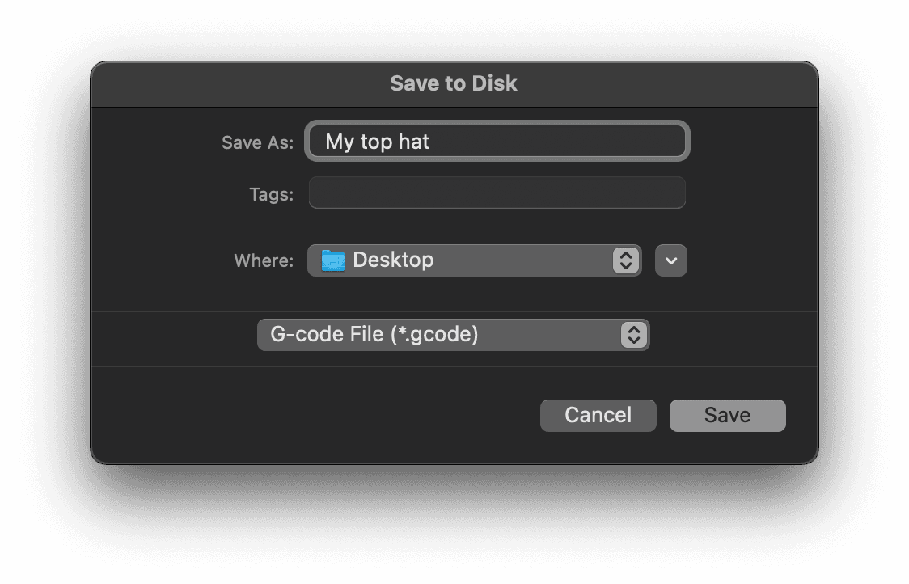
Task: Click the up-down arrows on G-code format selector
Action: point(634,335)
